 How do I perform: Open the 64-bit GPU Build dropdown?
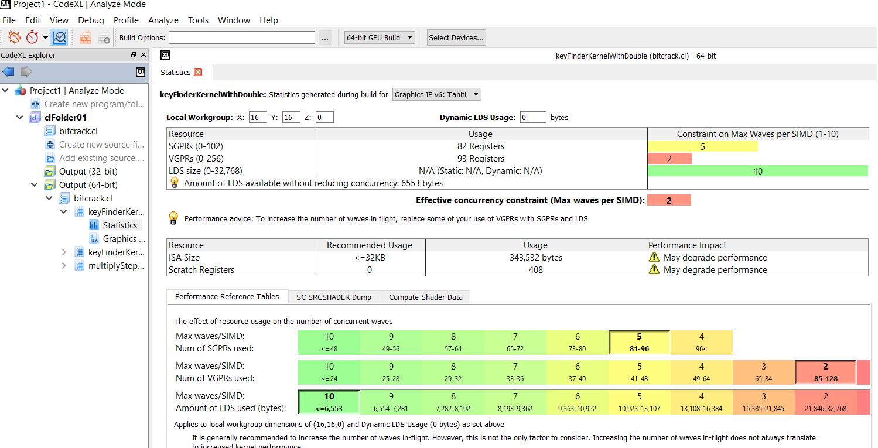[x=379, y=37]
